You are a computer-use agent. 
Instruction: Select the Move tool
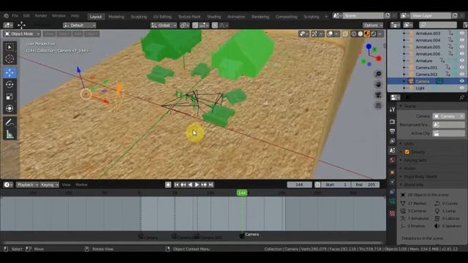(x=10, y=72)
